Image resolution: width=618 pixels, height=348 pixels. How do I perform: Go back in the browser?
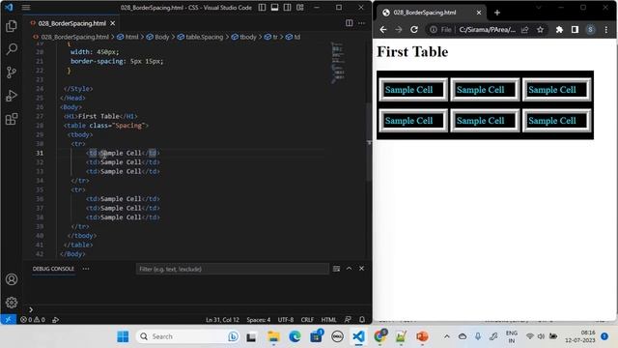pos(383,30)
